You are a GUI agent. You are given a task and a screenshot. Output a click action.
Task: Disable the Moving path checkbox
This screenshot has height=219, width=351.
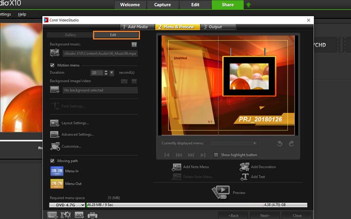click(x=53, y=161)
